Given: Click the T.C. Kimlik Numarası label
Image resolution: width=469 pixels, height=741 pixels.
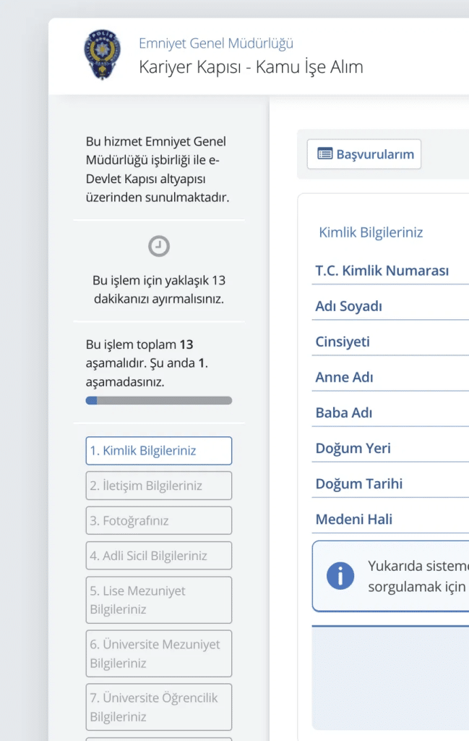Looking at the screenshot, I should (382, 271).
